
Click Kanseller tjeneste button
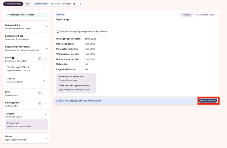coord(205,15)
